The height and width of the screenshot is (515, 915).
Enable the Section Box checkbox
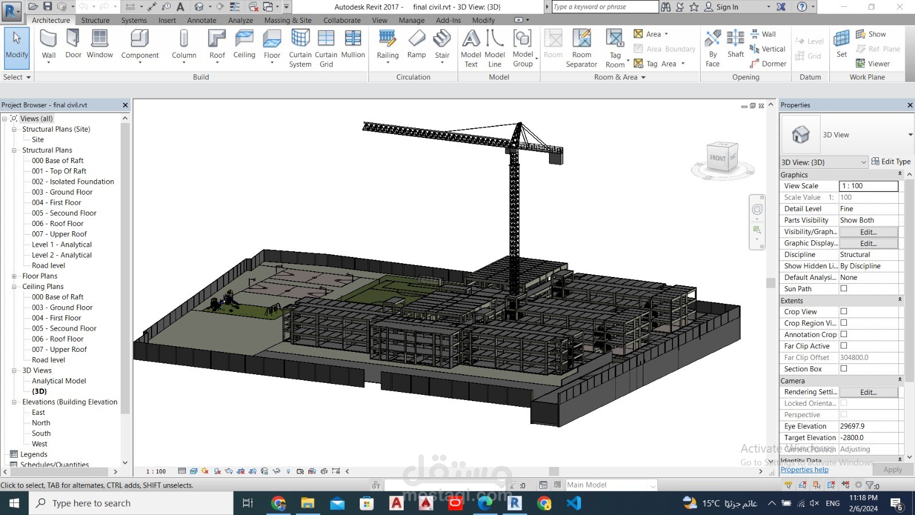pos(844,369)
